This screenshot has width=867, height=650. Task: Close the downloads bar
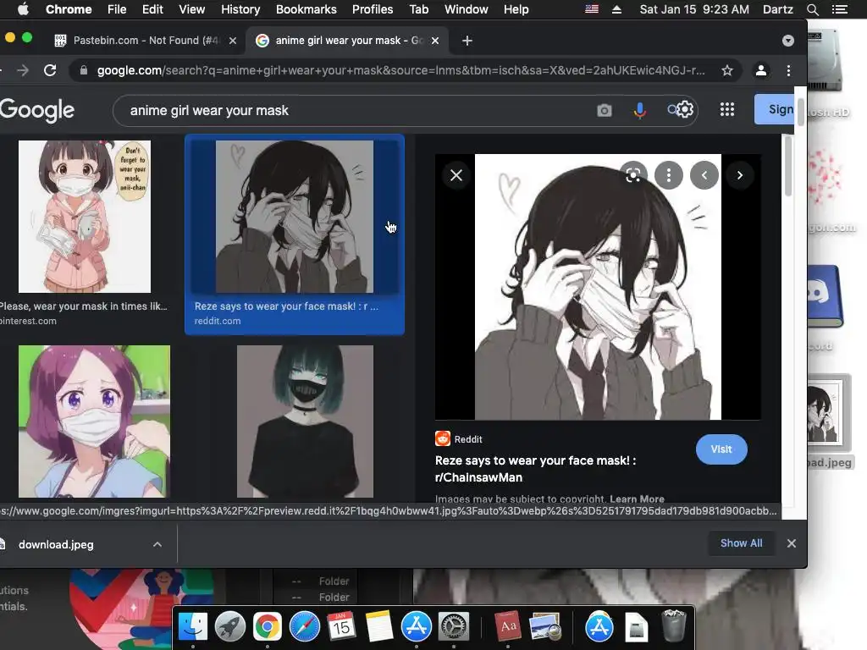click(x=792, y=543)
